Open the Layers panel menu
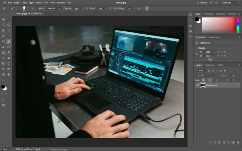 click(239, 65)
